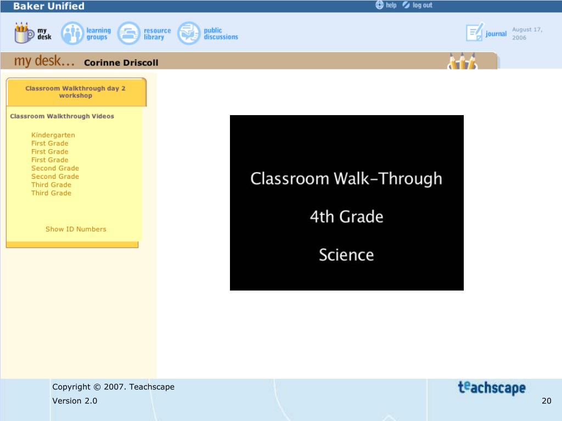Screen dimensions: 562x421
Task: Go to 'resource library' text link
Action: (x=157, y=33)
